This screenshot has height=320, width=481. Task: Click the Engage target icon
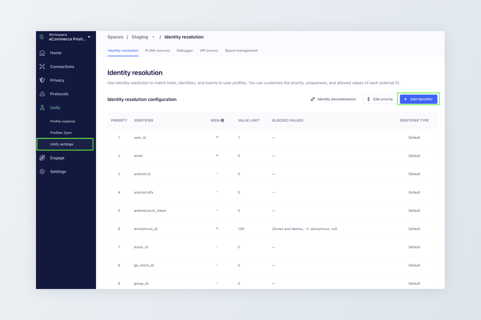[x=42, y=158]
